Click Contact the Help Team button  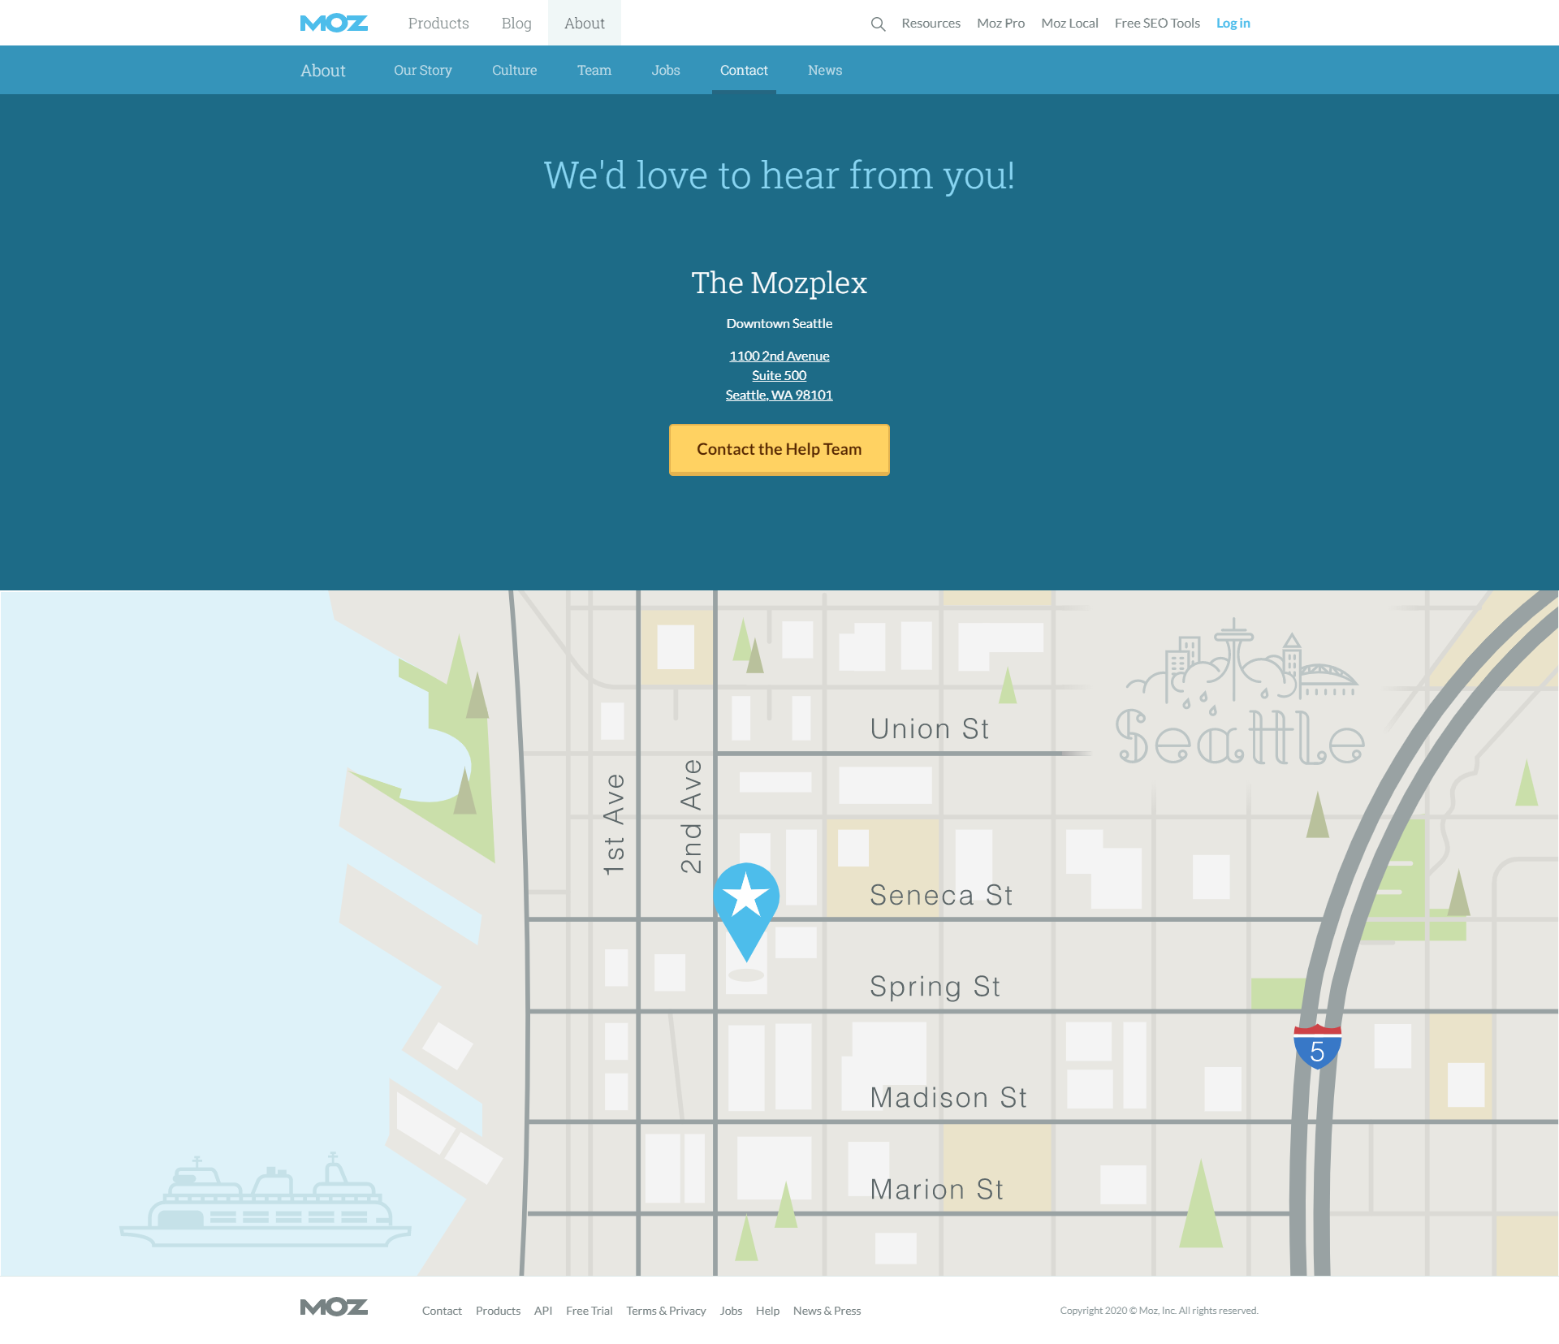(778, 448)
